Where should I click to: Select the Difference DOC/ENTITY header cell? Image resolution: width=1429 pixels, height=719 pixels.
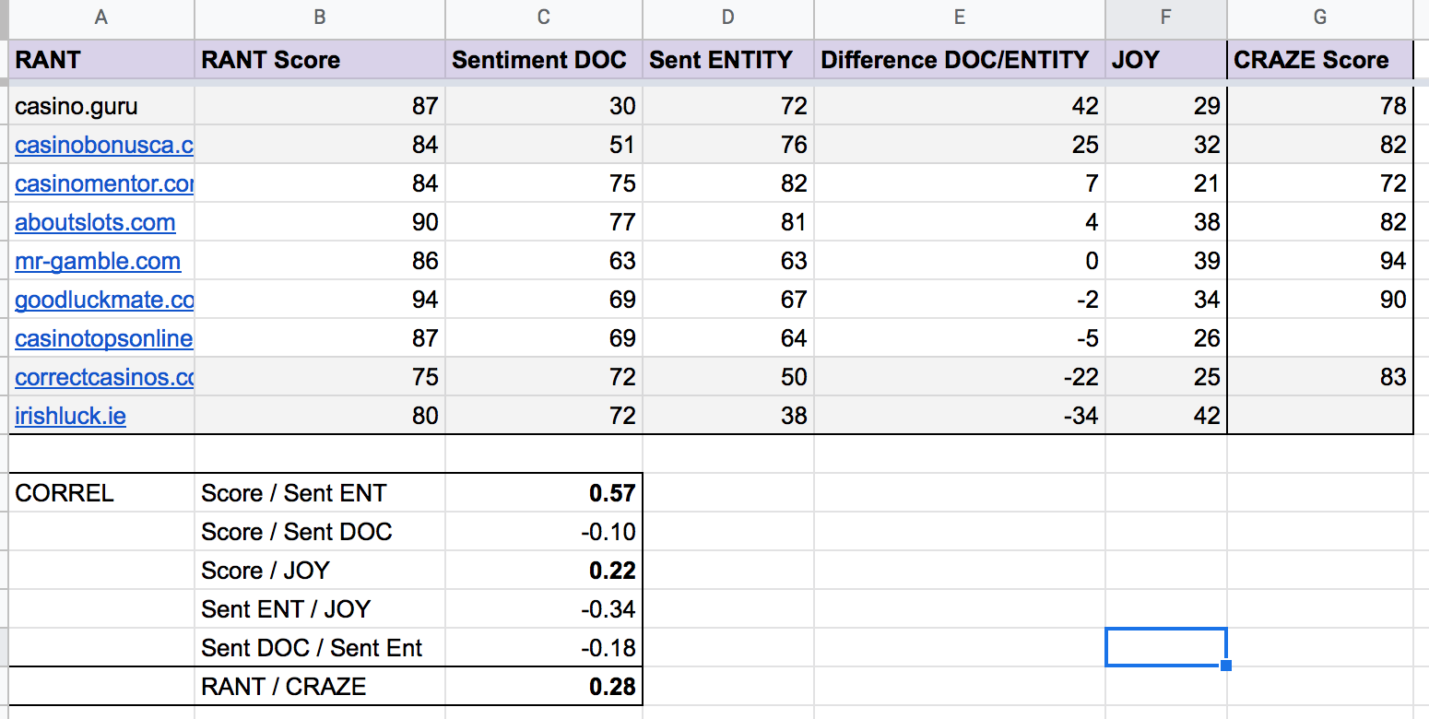[x=960, y=60]
